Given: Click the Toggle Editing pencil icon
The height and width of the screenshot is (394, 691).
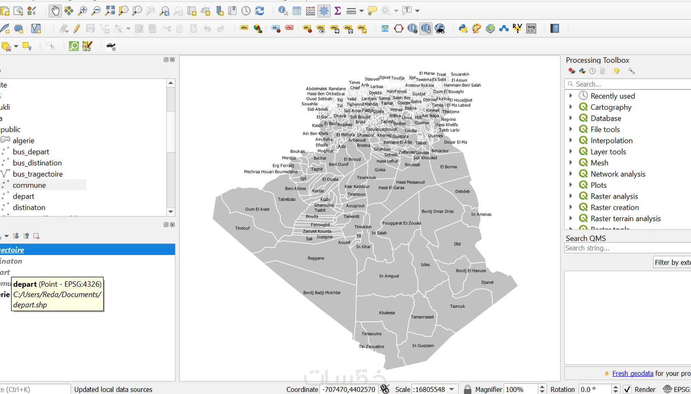Looking at the screenshot, I should point(77,28).
